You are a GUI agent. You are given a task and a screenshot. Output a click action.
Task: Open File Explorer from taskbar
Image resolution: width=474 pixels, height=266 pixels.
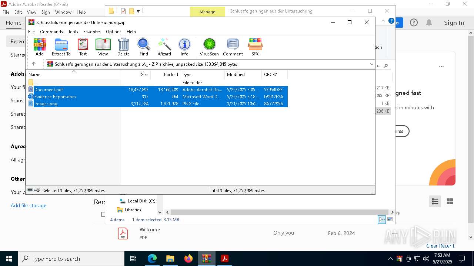170,259
